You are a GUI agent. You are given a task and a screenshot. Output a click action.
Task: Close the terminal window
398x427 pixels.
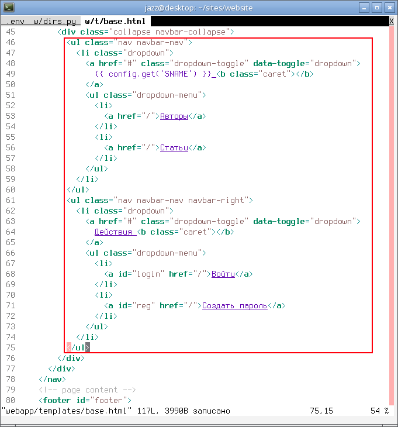click(x=390, y=8)
